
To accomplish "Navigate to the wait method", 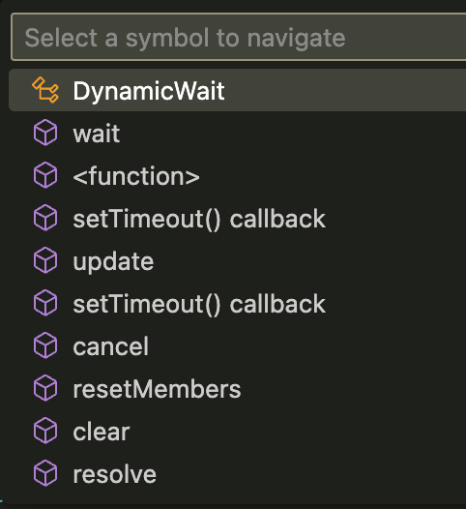I will point(238,133).
